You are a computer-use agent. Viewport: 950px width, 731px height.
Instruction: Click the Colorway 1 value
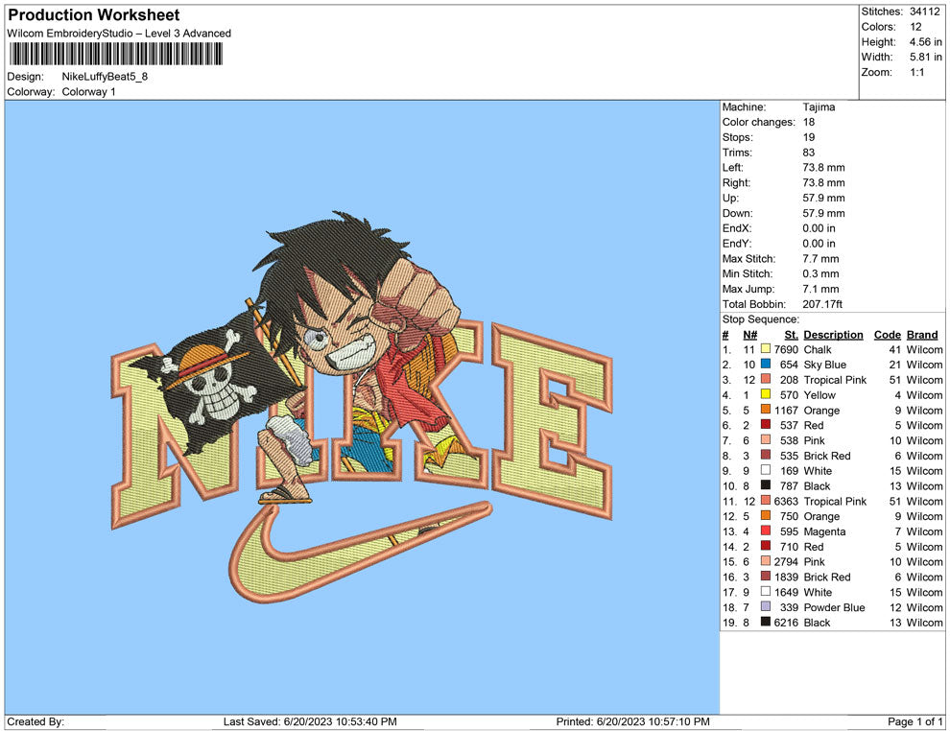coord(88,92)
